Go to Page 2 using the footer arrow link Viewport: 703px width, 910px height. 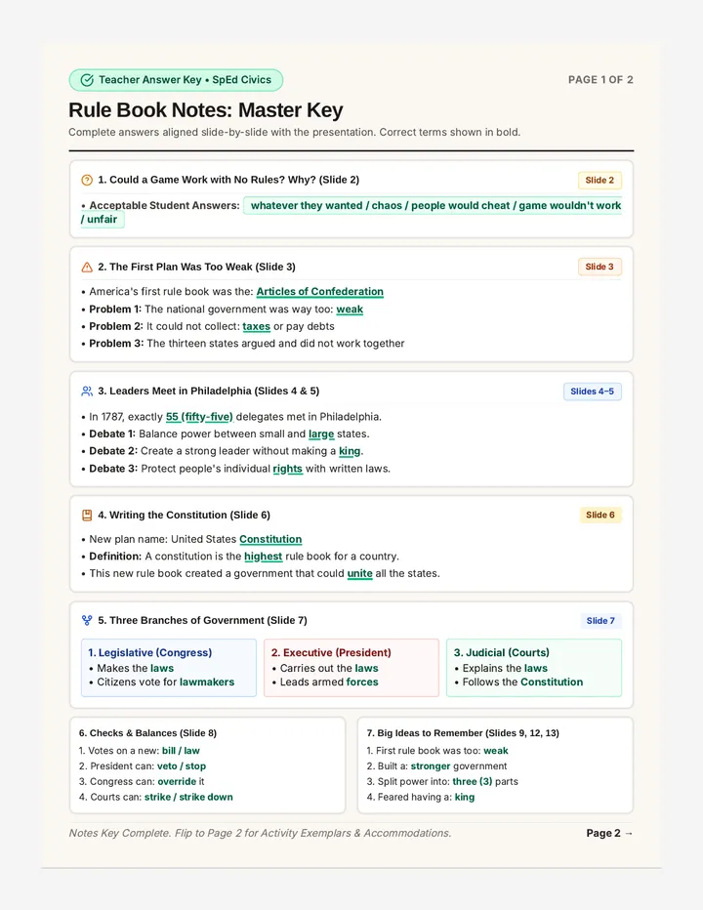point(609,833)
